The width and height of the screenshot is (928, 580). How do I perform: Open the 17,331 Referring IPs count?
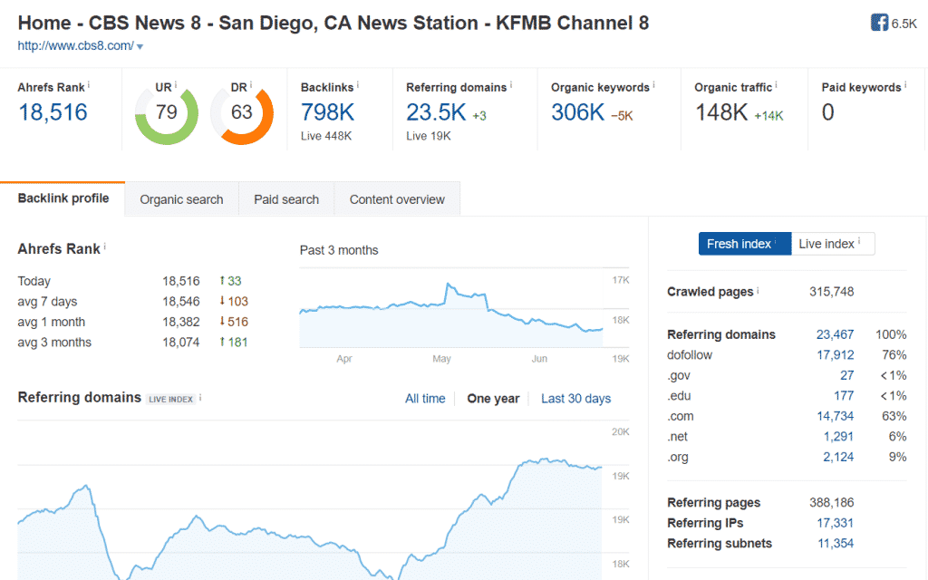(x=835, y=523)
